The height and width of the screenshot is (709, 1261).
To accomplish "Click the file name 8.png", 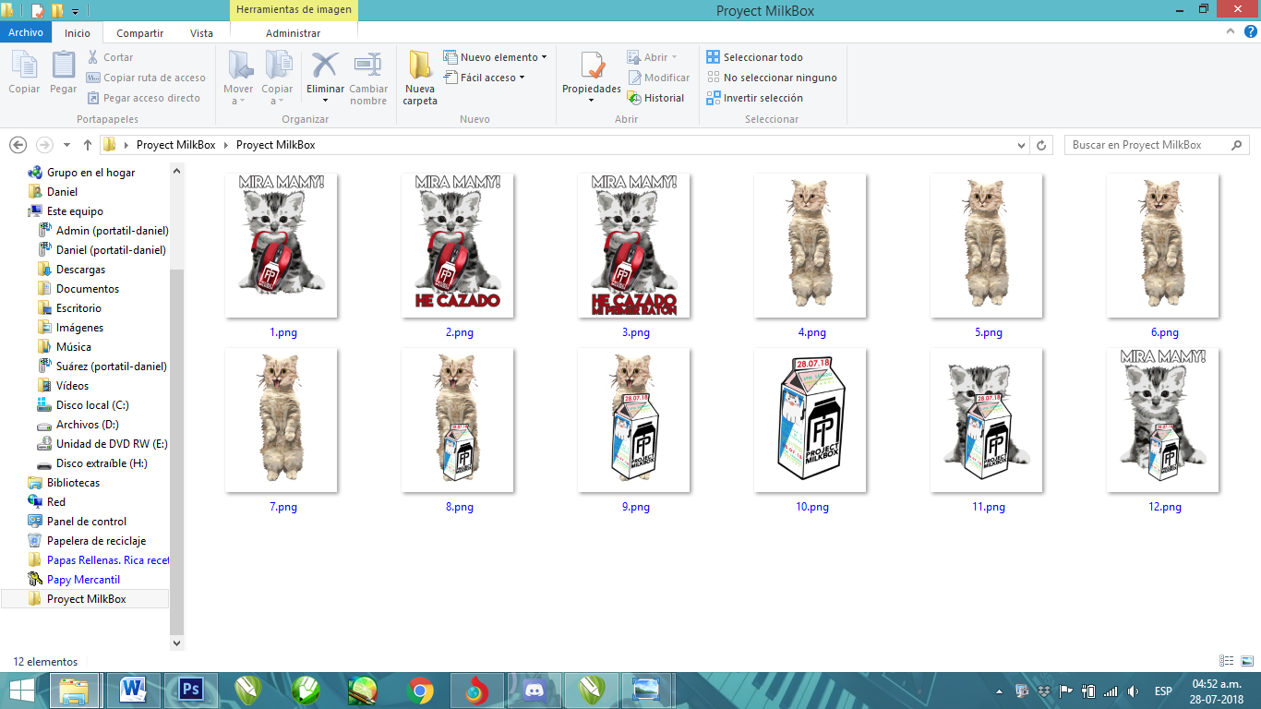I will click(460, 507).
